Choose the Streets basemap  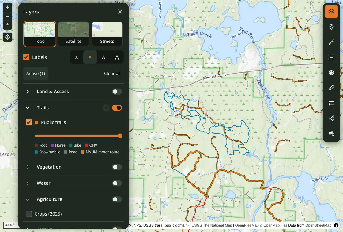tap(107, 34)
